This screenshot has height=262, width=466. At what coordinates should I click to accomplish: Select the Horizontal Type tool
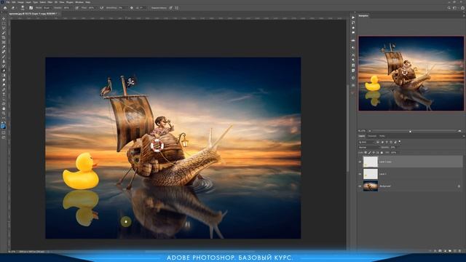pyautogui.click(x=4, y=94)
